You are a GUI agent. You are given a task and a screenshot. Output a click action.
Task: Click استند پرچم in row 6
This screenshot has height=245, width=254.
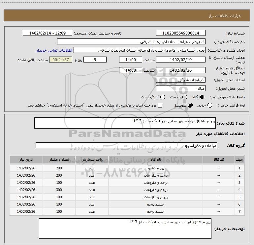tap(155, 205)
